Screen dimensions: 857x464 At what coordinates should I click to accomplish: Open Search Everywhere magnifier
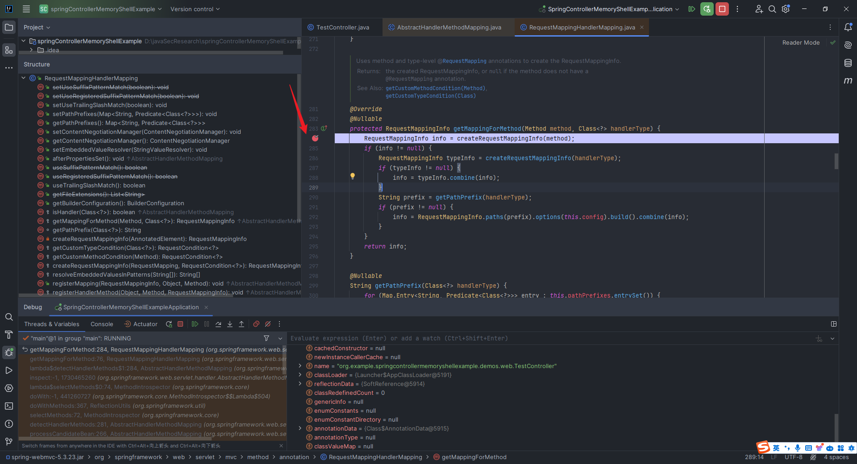pyautogui.click(x=772, y=9)
